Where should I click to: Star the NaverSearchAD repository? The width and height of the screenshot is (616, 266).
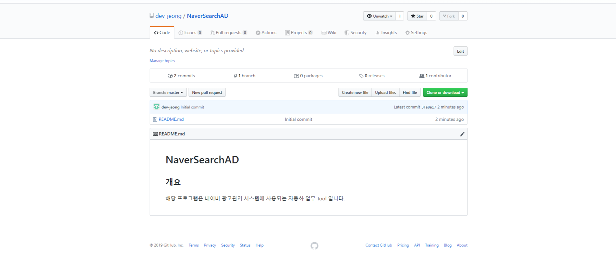(417, 16)
